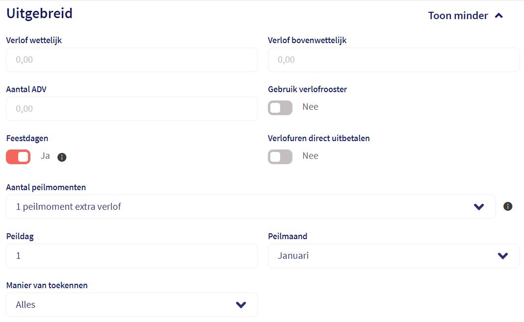Viewport: 524px width, 322px height.
Task: Collapse section with Toon minder
Action: point(458,16)
